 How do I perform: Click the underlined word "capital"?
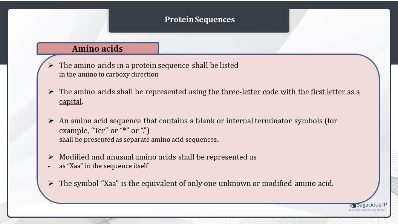click(x=70, y=101)
